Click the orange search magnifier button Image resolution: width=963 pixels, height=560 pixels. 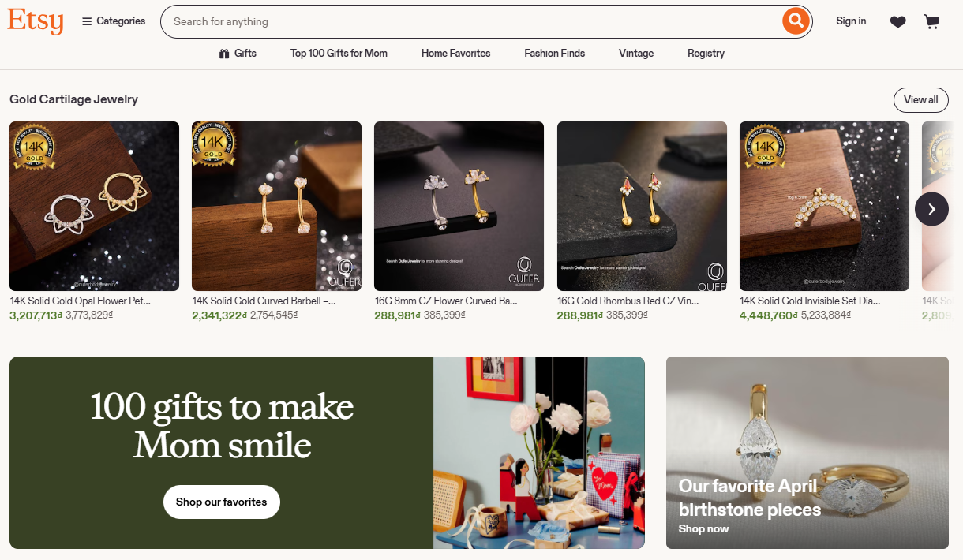796,21
